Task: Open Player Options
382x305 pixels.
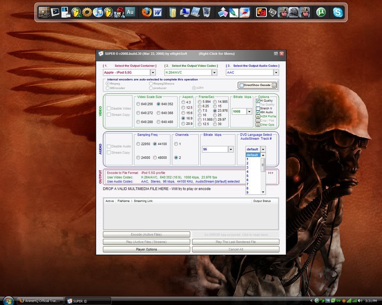Action: tap(146, 249)
